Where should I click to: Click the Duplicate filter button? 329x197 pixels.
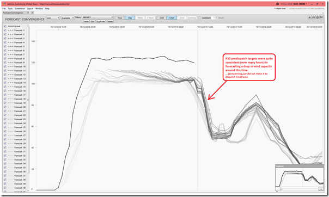[x=101, y=21]
